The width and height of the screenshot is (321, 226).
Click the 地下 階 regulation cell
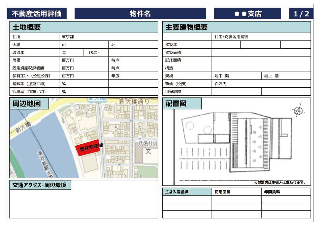(x=236, y=75)
